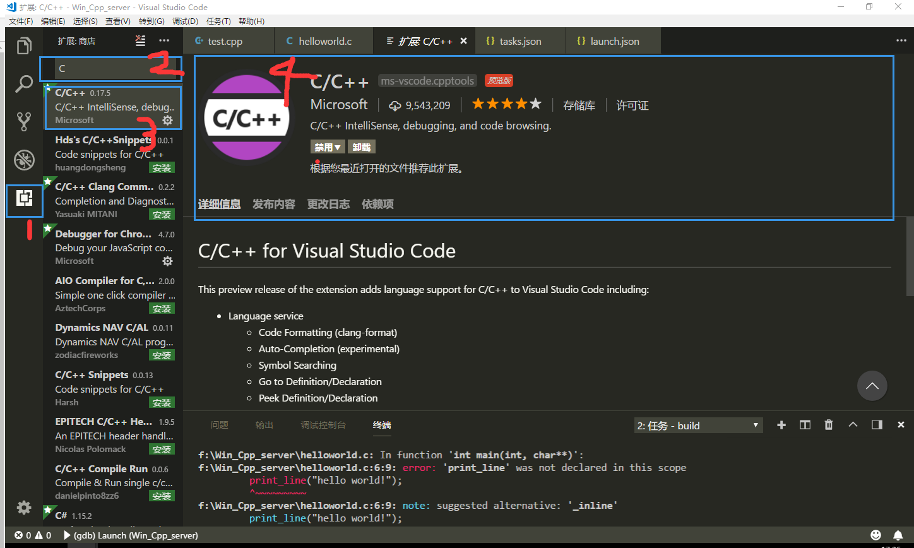914x548 pixels.
Task: Close the terminal panel
Action: click(x=901, y=425)
